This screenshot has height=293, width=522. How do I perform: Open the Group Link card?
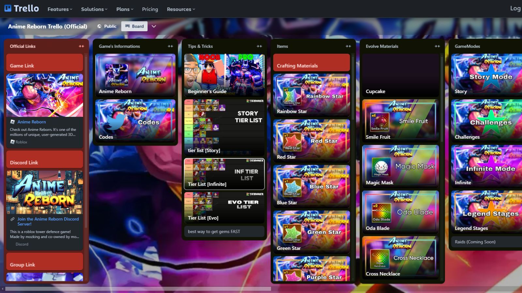coord(45,261)
